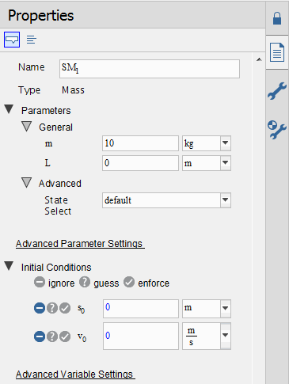Open Advanced Variable Settings link
Viewport: 289px width, 384px height.
75,374
